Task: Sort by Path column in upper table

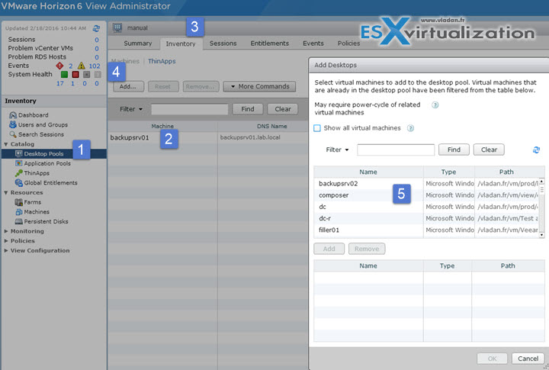Action: tap(506, 172)
